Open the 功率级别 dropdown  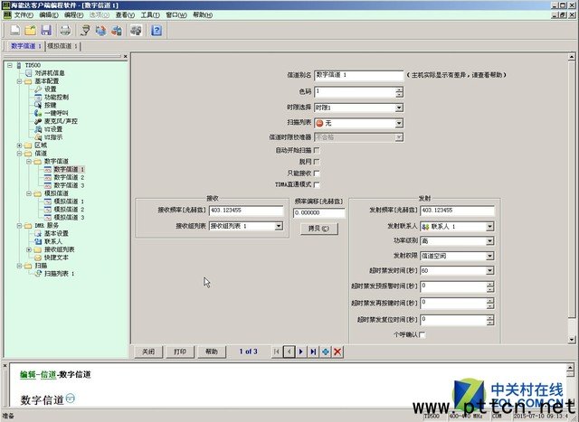point(489,241)
